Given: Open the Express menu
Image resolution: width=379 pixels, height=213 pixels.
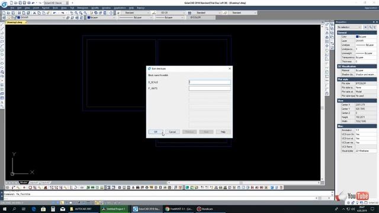Looking at the screenshot, I should [140, 8].
